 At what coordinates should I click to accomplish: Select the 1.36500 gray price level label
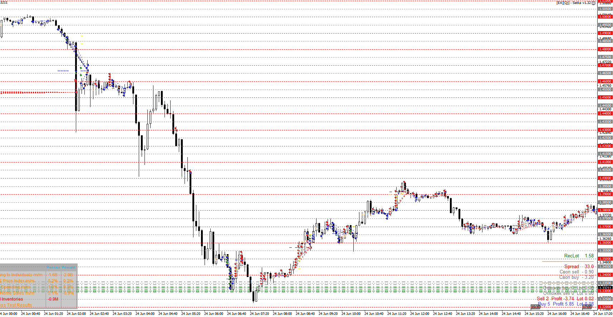[605, 235]
